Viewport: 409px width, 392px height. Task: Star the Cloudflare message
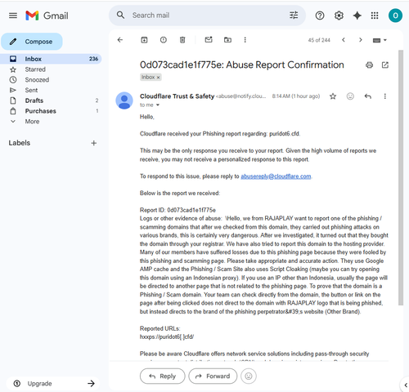pyautogui.click(x=333, y=96)
